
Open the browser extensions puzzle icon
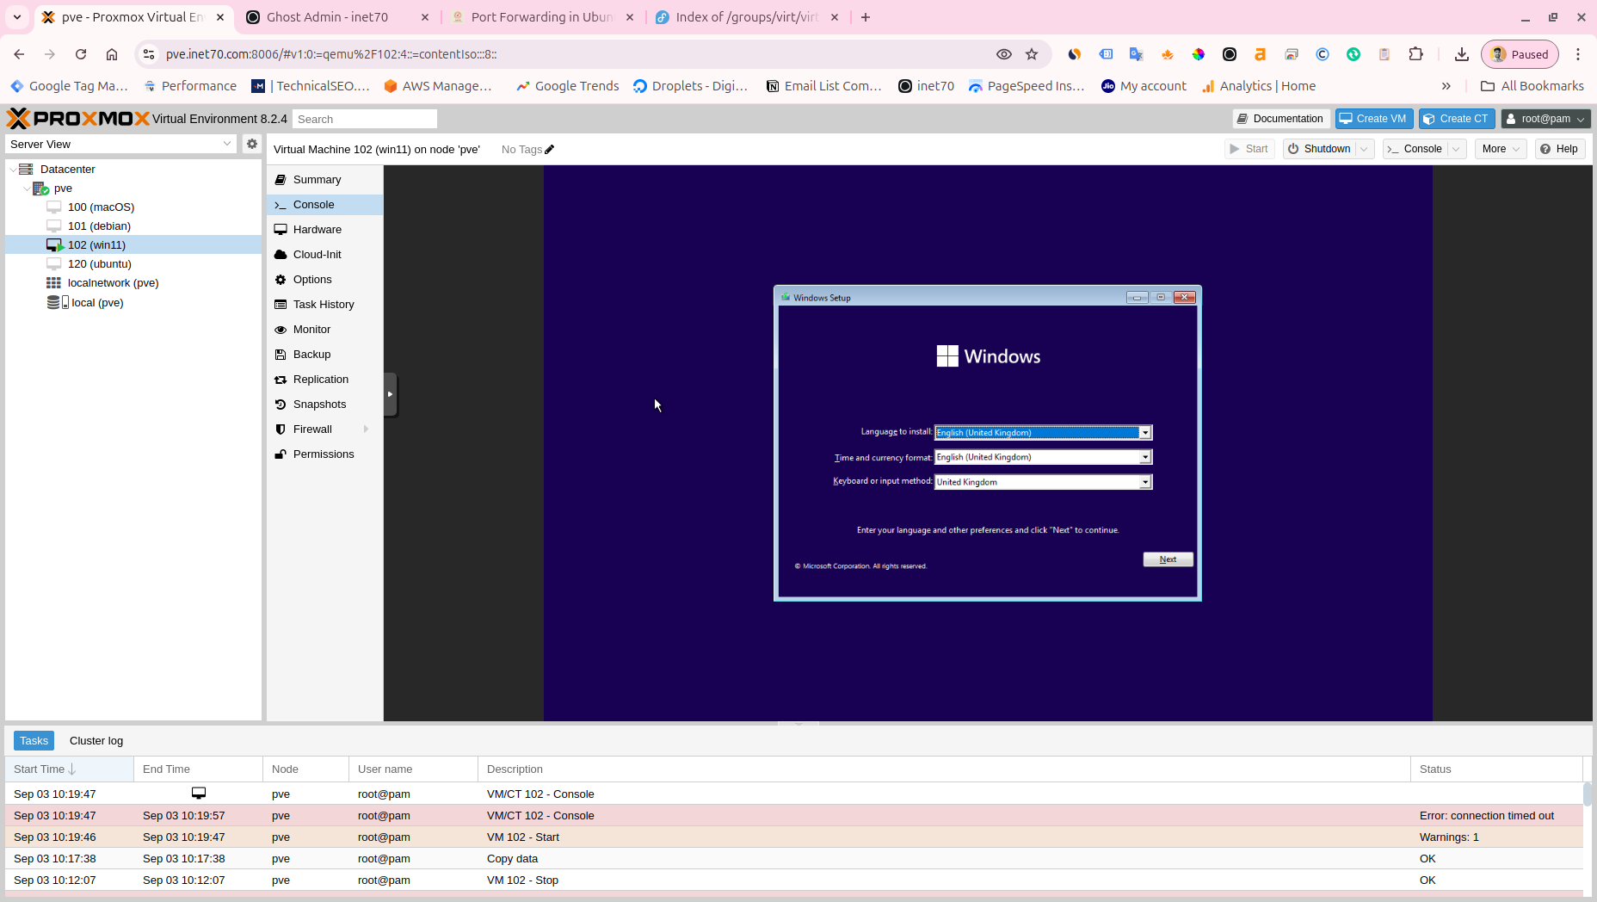coord(1415,54)
